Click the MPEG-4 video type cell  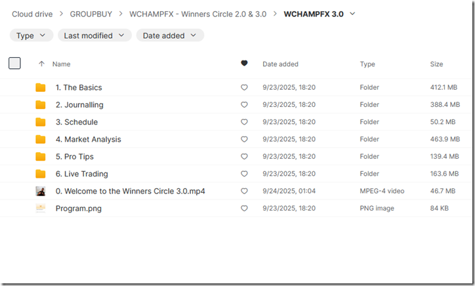tap(382, 191)
